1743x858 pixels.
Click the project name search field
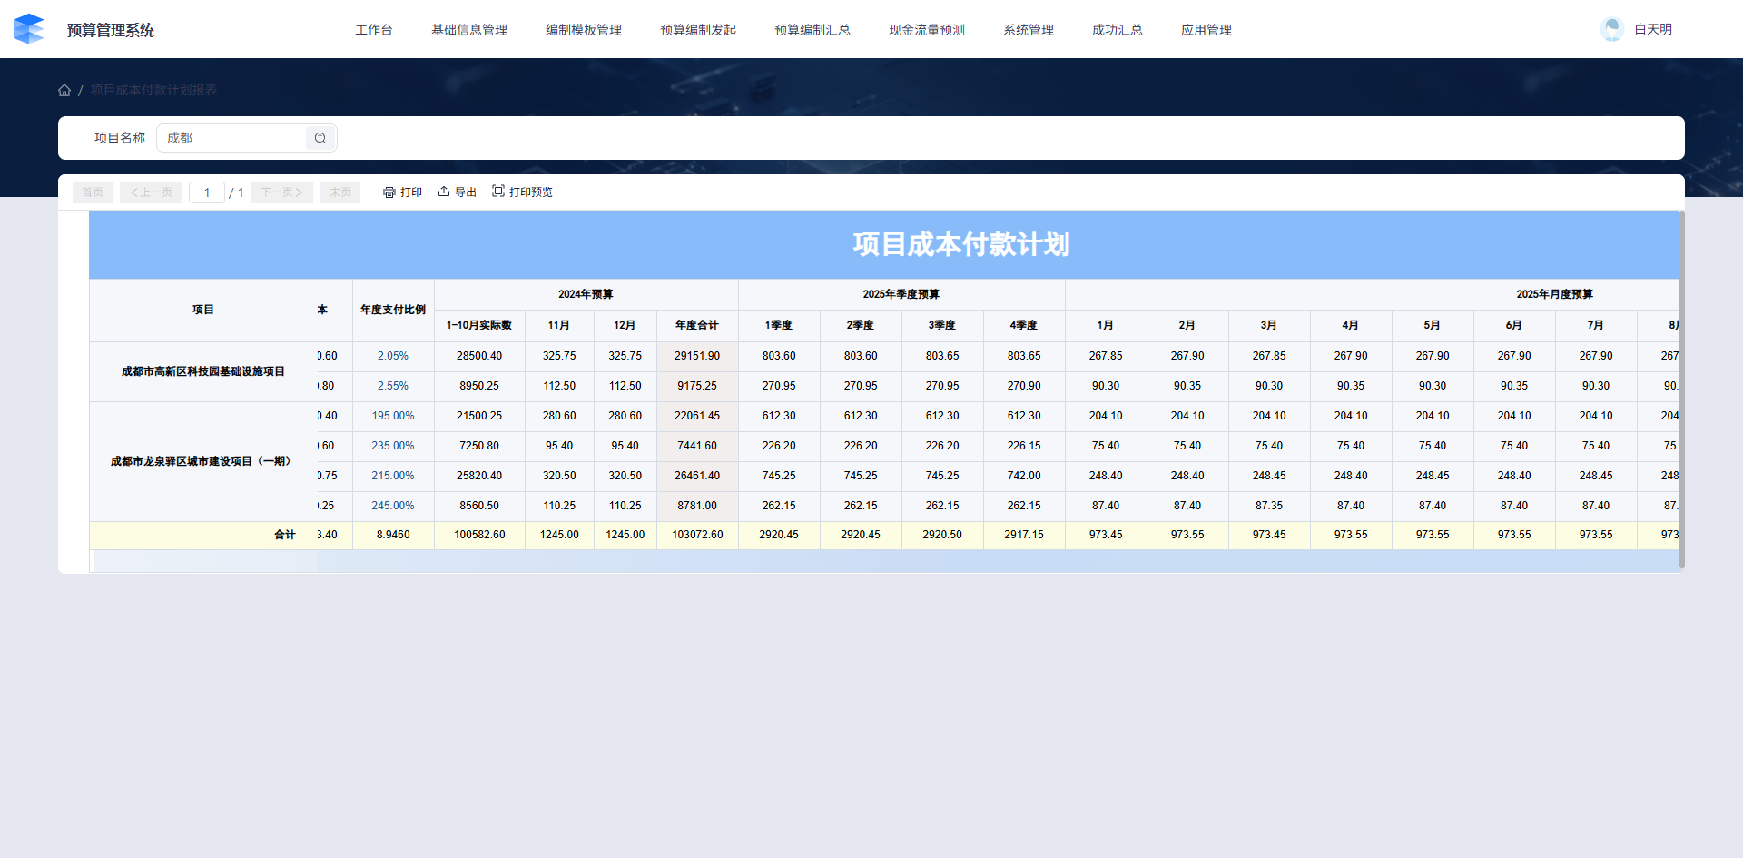(x=234, y=138)
